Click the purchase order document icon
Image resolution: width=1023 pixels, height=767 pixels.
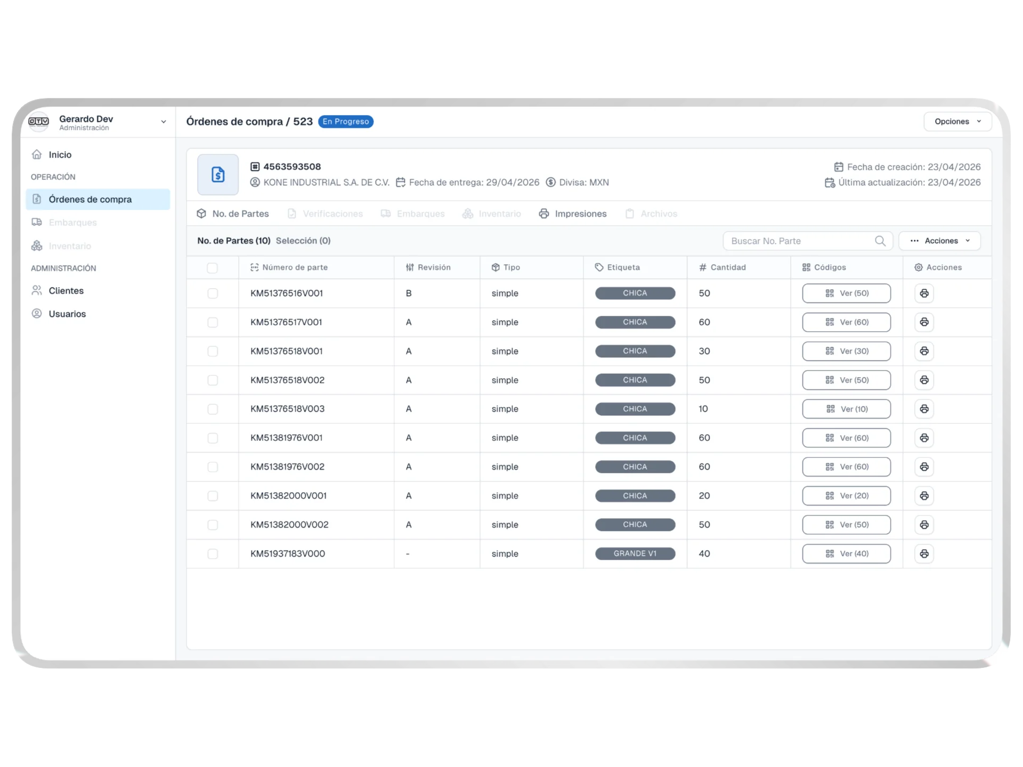point(218,175)
